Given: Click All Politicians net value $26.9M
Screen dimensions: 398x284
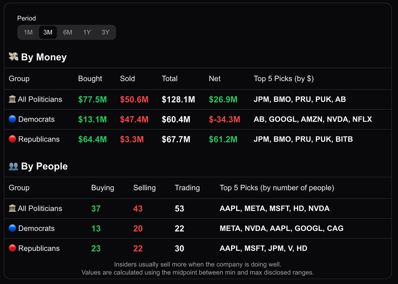Looking at the screenshot, I should tap(223, 99).
